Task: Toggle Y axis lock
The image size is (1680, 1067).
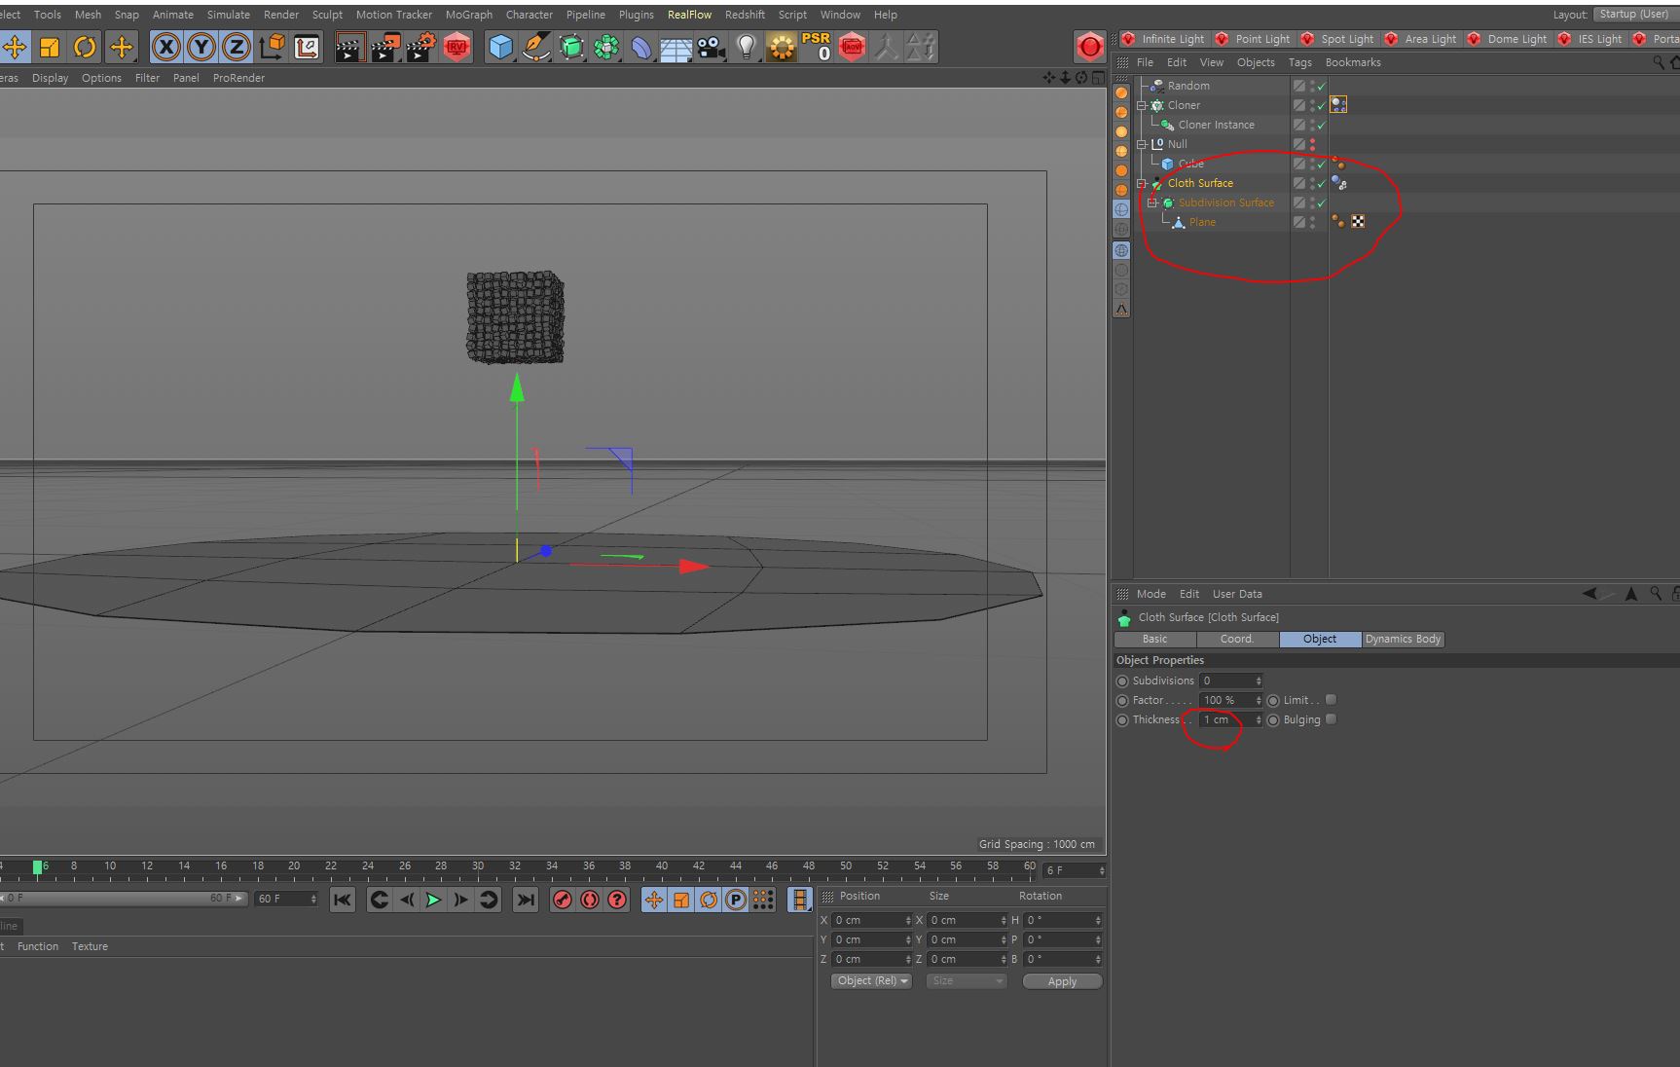Action: (201, 47)
